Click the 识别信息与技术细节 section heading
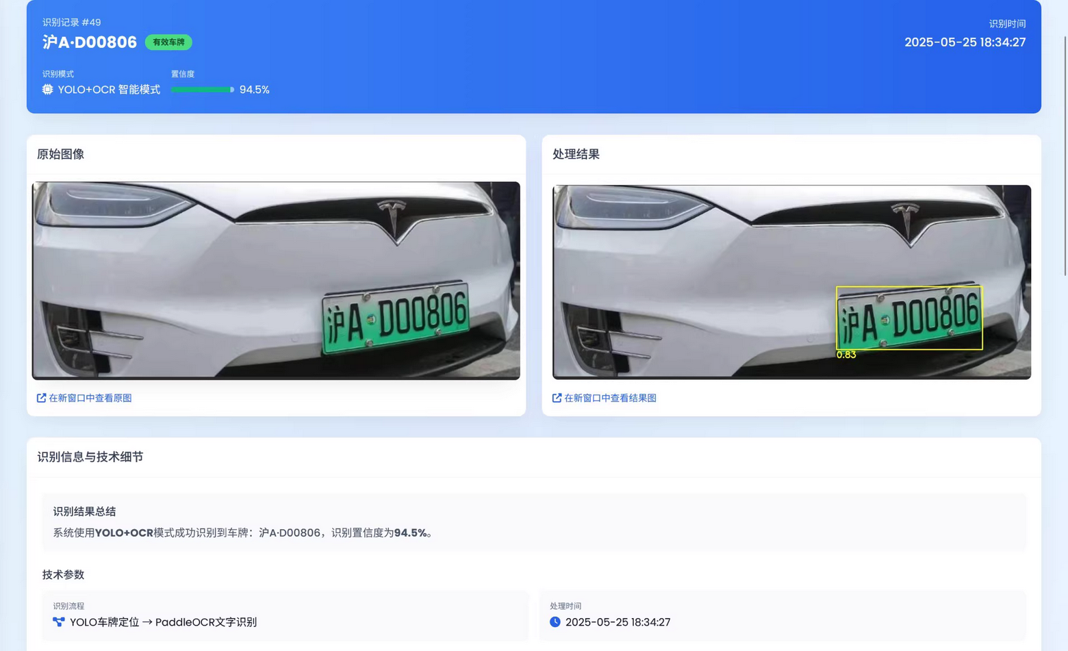Image resolution: width=1068 pixels, height=651 pixels. 90,457
